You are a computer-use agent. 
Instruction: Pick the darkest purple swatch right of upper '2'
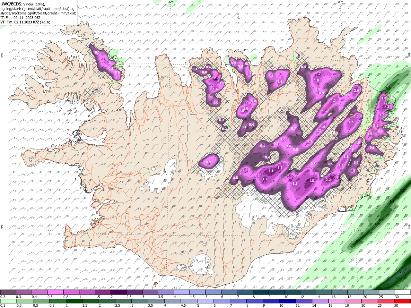point(118,292)
